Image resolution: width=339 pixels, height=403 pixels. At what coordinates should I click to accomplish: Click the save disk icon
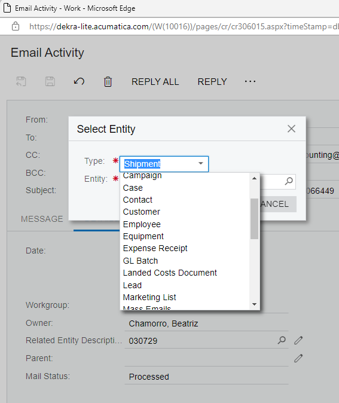pos(50,81)
